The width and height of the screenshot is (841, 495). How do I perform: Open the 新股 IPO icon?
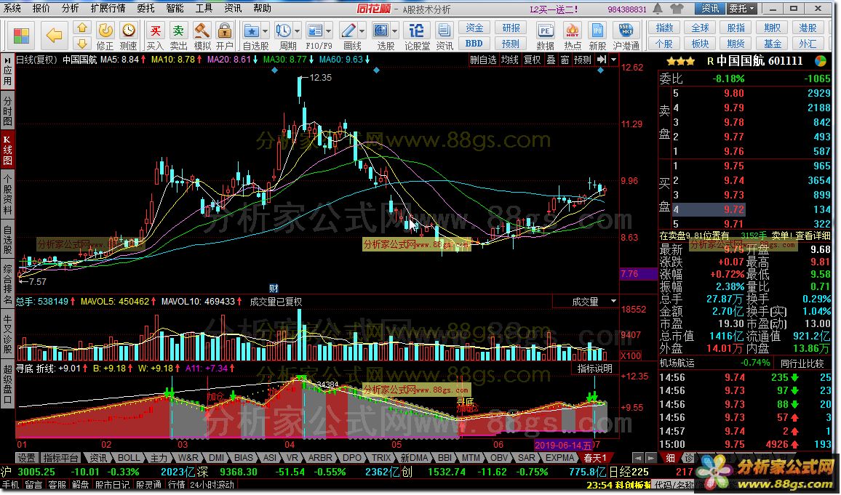(597, 36)
